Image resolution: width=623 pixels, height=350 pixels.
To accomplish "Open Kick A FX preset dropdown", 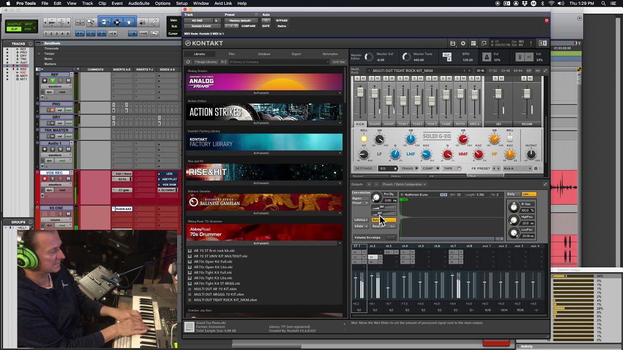I will (517, 169).
